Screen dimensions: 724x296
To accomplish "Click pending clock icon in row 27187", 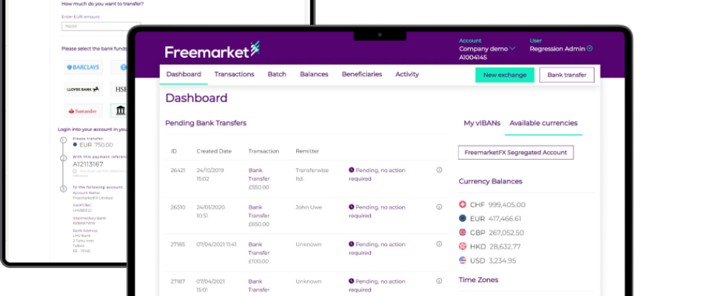I will [352, 280].
